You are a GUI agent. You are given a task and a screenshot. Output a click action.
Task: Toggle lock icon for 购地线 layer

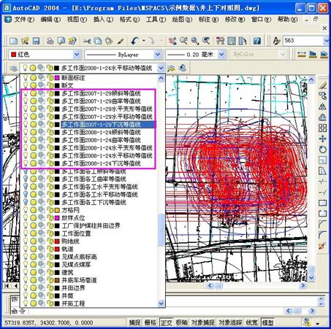click(x=50, y=241)
